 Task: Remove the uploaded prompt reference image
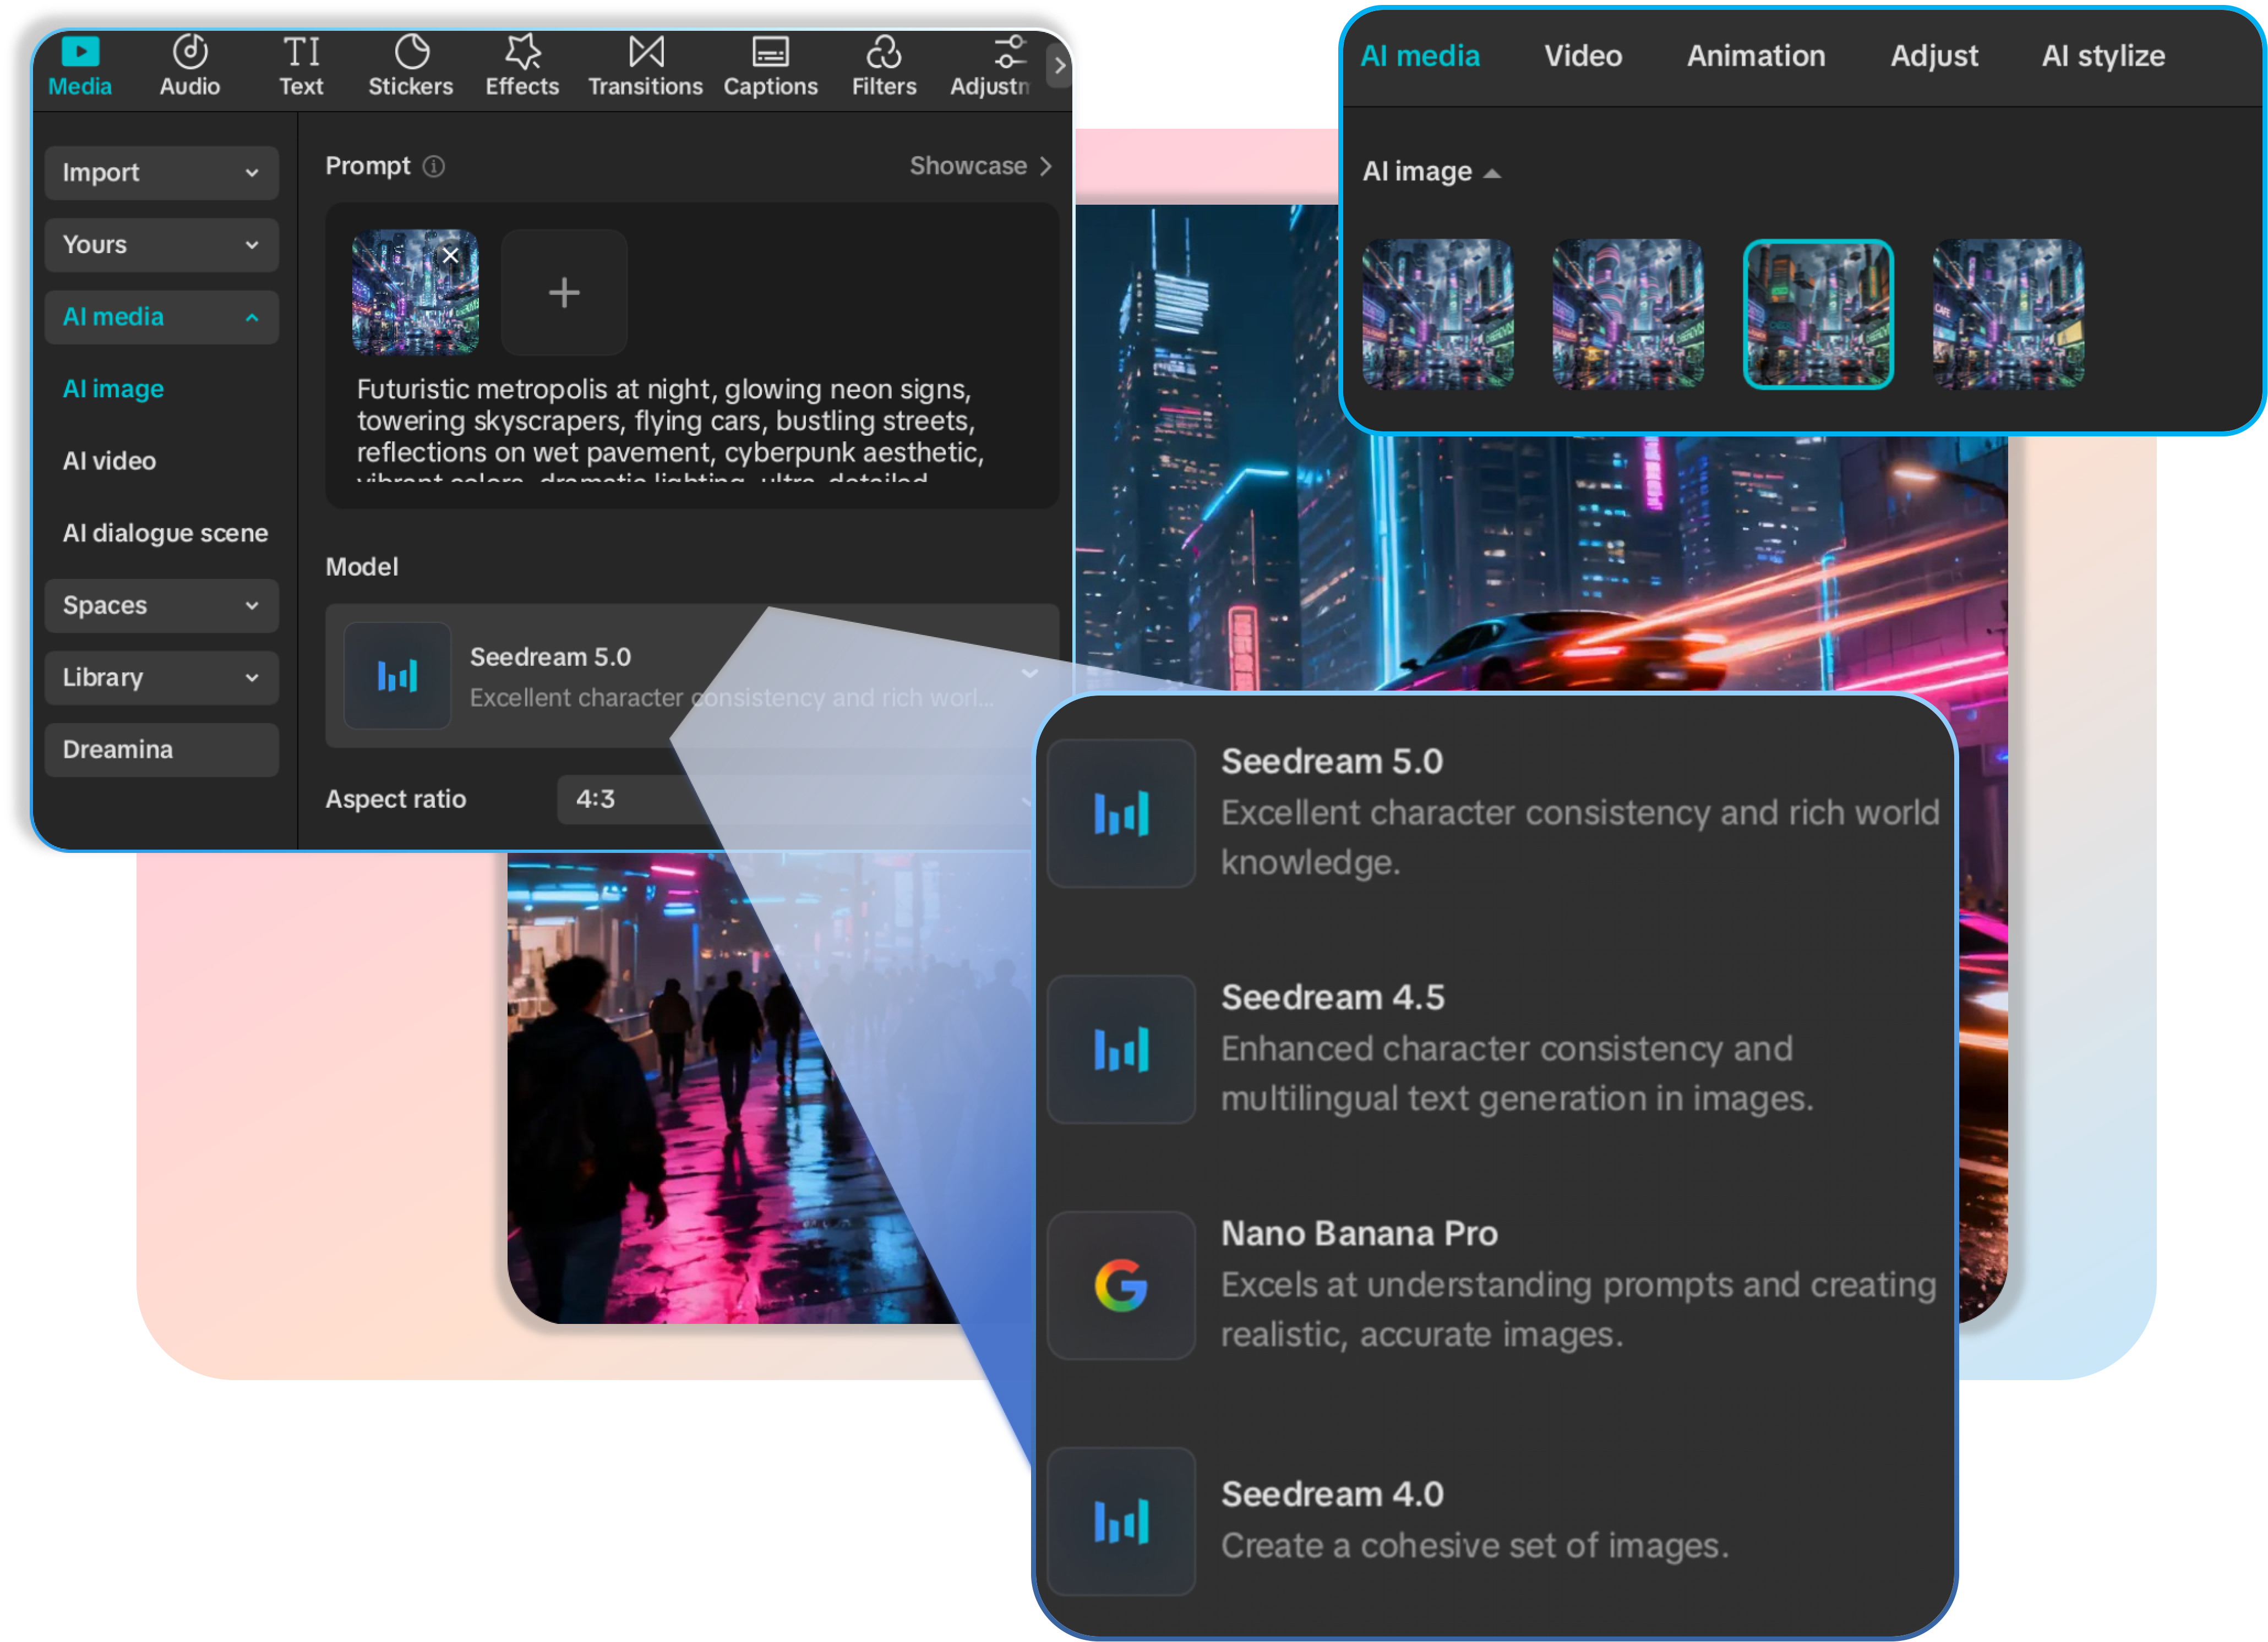coord(449,256)
